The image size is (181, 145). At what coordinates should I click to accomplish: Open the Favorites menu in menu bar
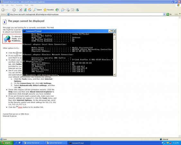coord(19,5)
